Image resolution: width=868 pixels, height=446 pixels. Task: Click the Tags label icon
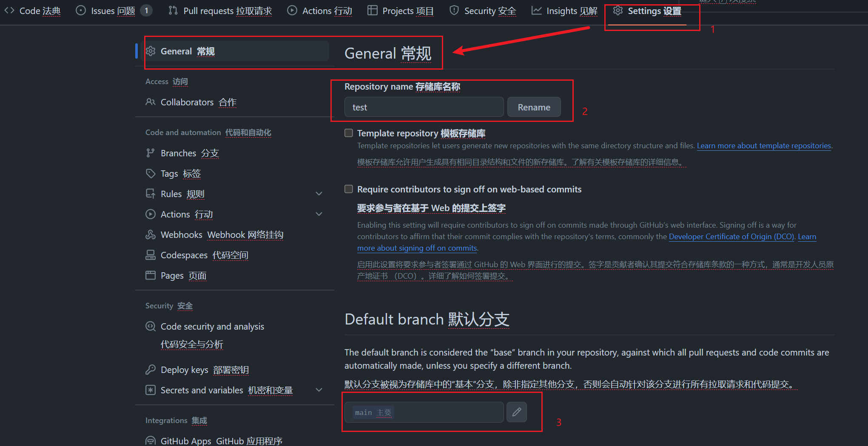tap(151, 173)
